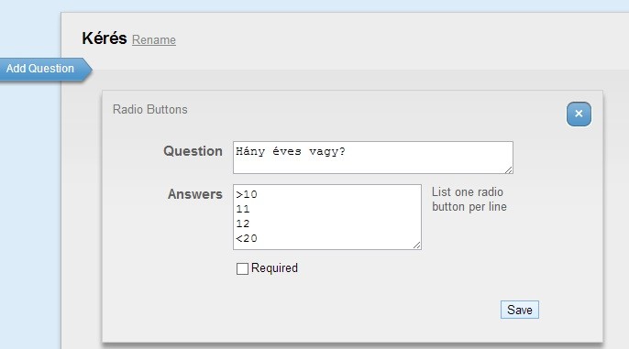Close the Radio Buttons question panel

(x=579, y=114)
